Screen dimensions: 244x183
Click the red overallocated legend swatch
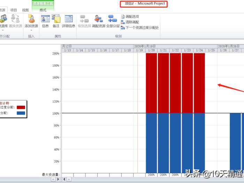21,107
